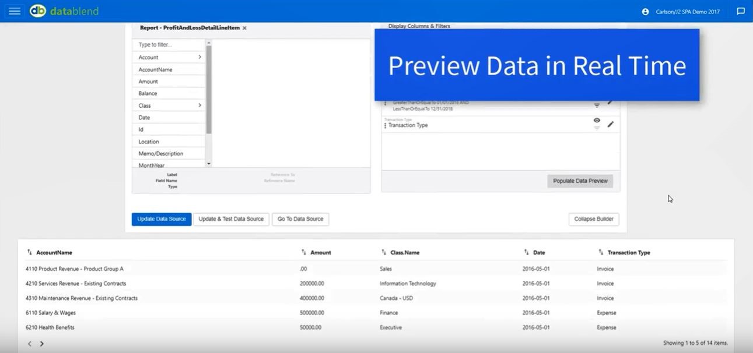The image size is (753, 353).
Task: Sort the AccountName column
Action: click(30, 252)
